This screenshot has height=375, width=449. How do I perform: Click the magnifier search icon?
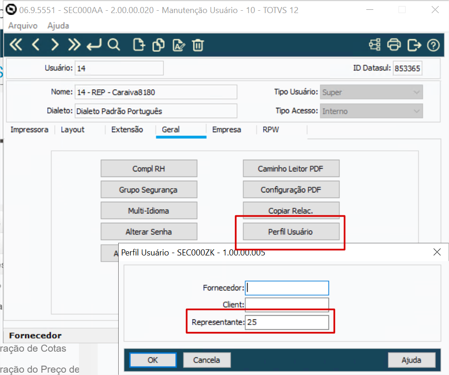114,45
